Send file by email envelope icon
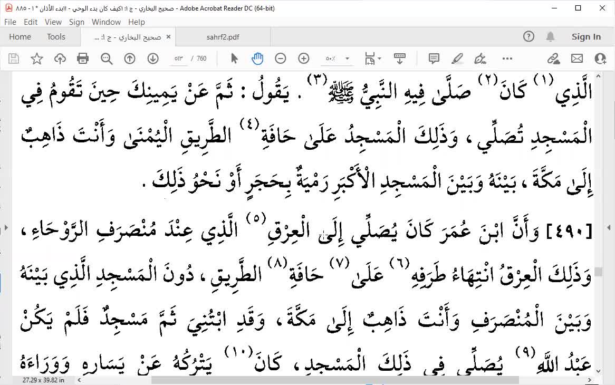The width and height of the screenshot is (615, 385). (576, 59)
